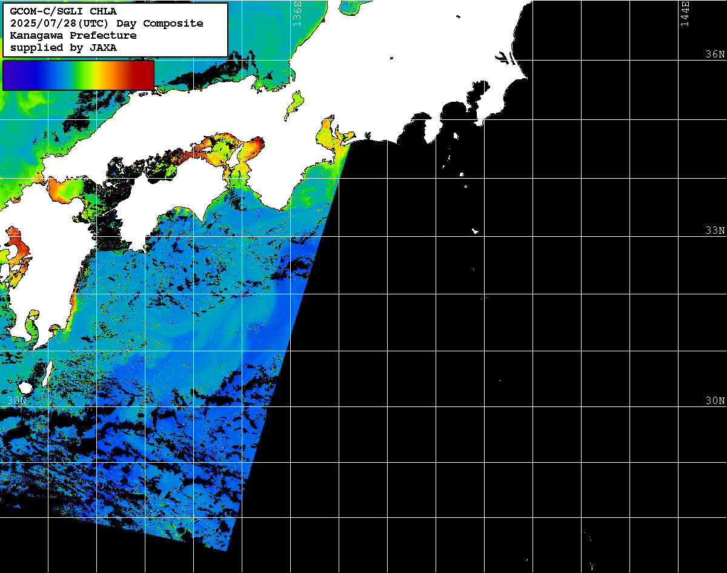Click the 'Kanagawa Prefecture' label
This screenshot has height=573, width=727.
point(73,35)
